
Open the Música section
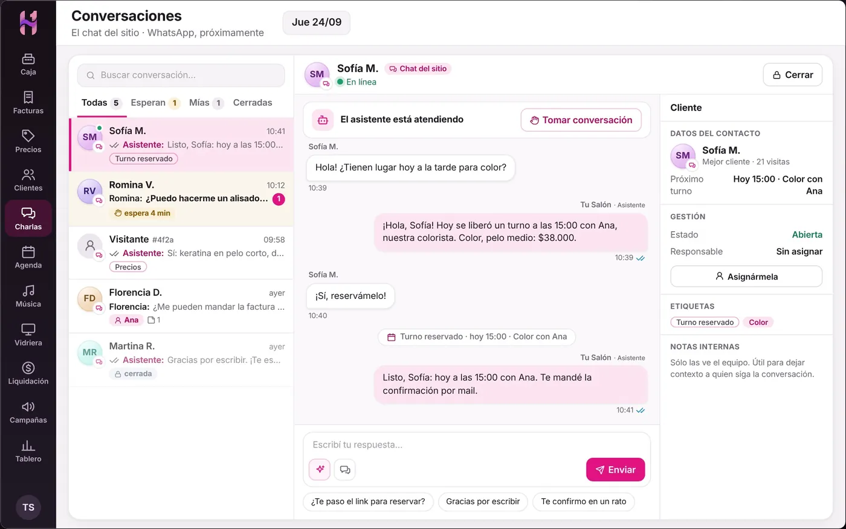click(28, 297)
